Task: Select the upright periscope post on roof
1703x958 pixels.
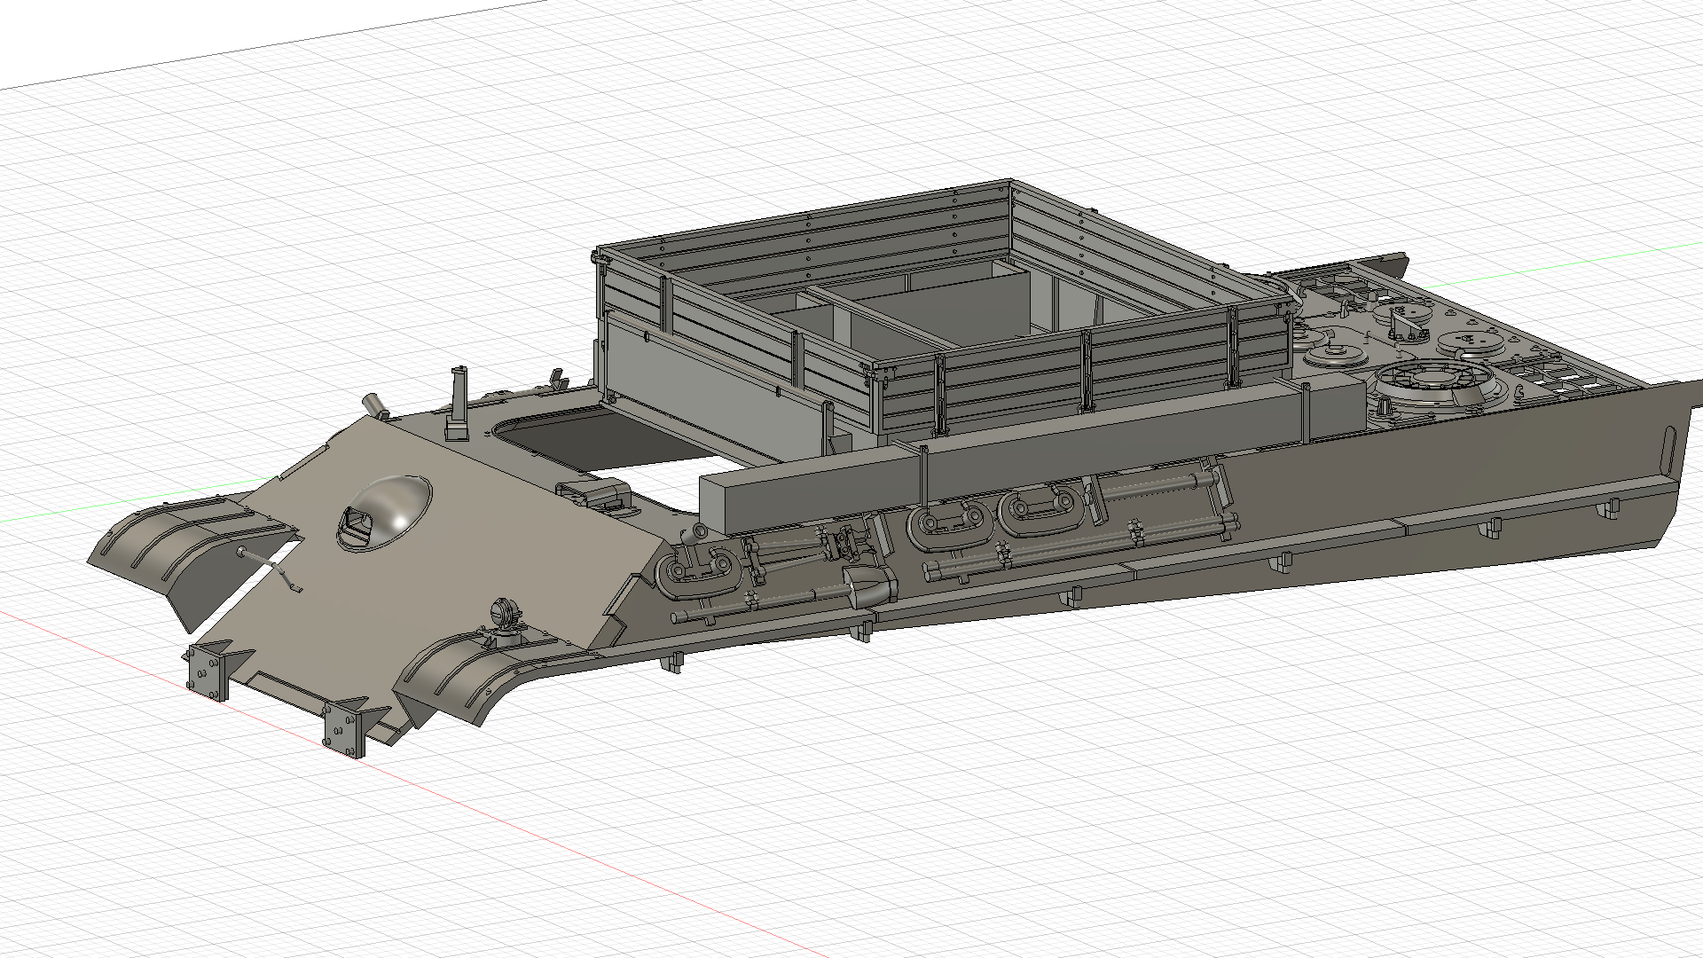Action: [459, 395]
